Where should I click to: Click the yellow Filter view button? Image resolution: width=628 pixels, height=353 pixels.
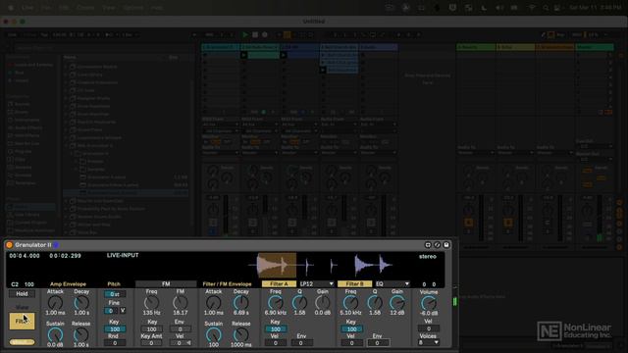click(22, 321)
